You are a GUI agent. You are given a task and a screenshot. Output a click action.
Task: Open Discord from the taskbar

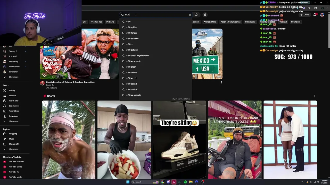point(168,182)
